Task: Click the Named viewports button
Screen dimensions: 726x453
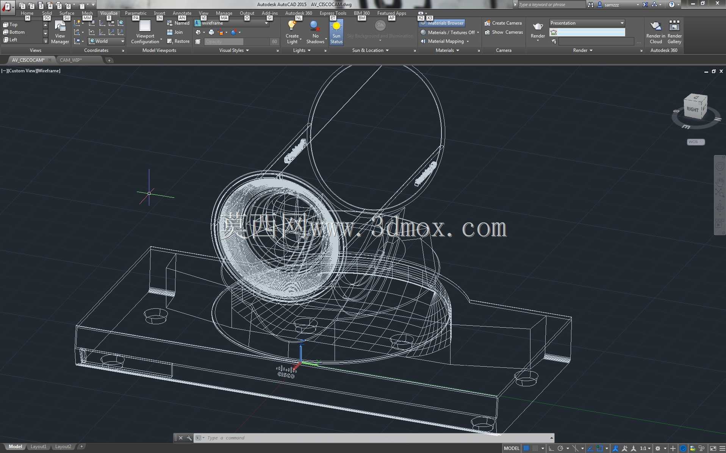Action: click(178, 23)
